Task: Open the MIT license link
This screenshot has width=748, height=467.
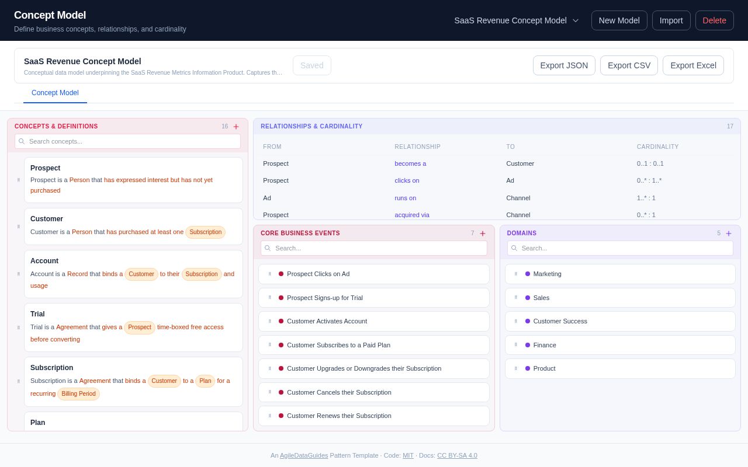Action: (408, 455)
